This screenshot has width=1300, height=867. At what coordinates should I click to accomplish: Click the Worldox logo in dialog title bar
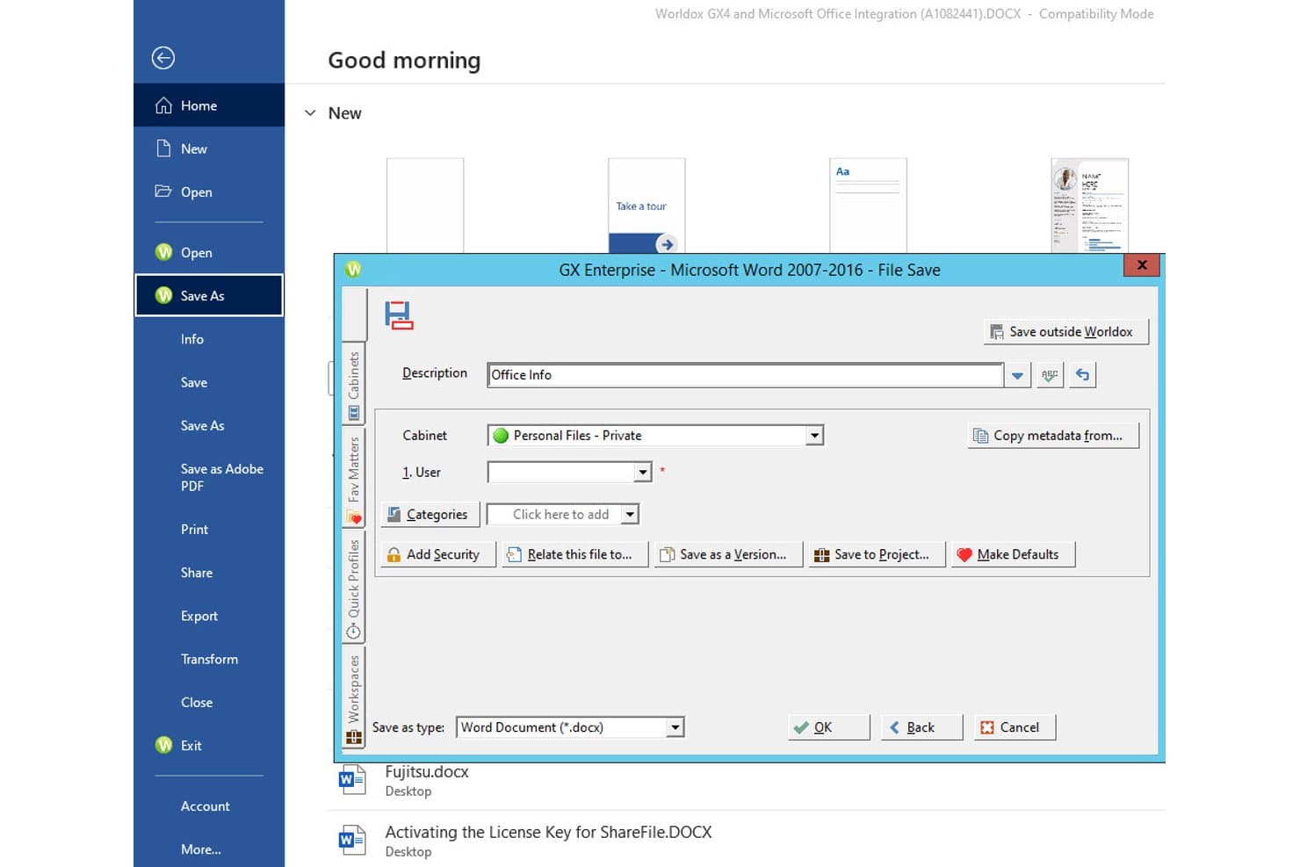[x=353, y=270]
